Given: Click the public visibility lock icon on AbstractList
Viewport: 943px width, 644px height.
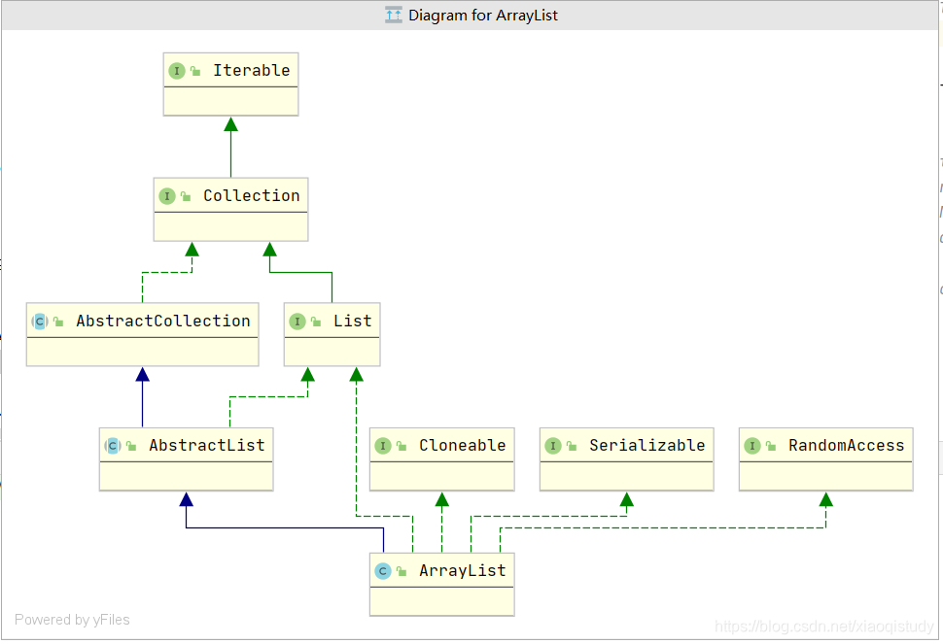Looking at the screenshot, I should tap(131, 446).
